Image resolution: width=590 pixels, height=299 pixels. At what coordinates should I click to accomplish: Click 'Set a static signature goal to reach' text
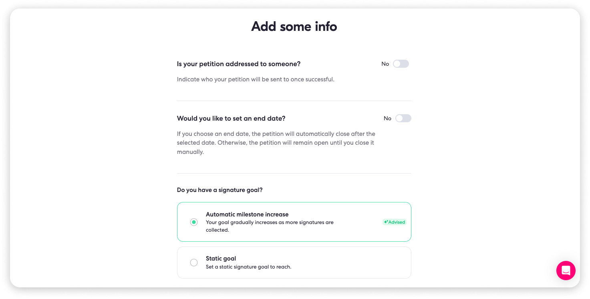pyautogui.click(x=248, y=267)
